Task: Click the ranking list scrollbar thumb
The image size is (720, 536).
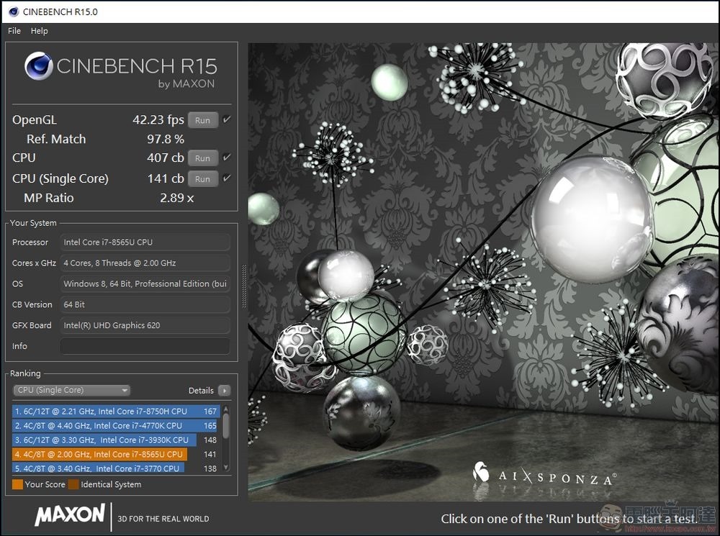Action: 226,426
